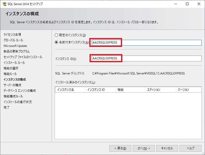Click 機能ルール step in sidebar
This screenshot has width=205, height=155.
[10, 74]
